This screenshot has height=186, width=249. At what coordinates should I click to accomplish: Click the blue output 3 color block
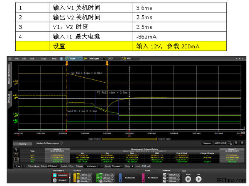point(120,178)
